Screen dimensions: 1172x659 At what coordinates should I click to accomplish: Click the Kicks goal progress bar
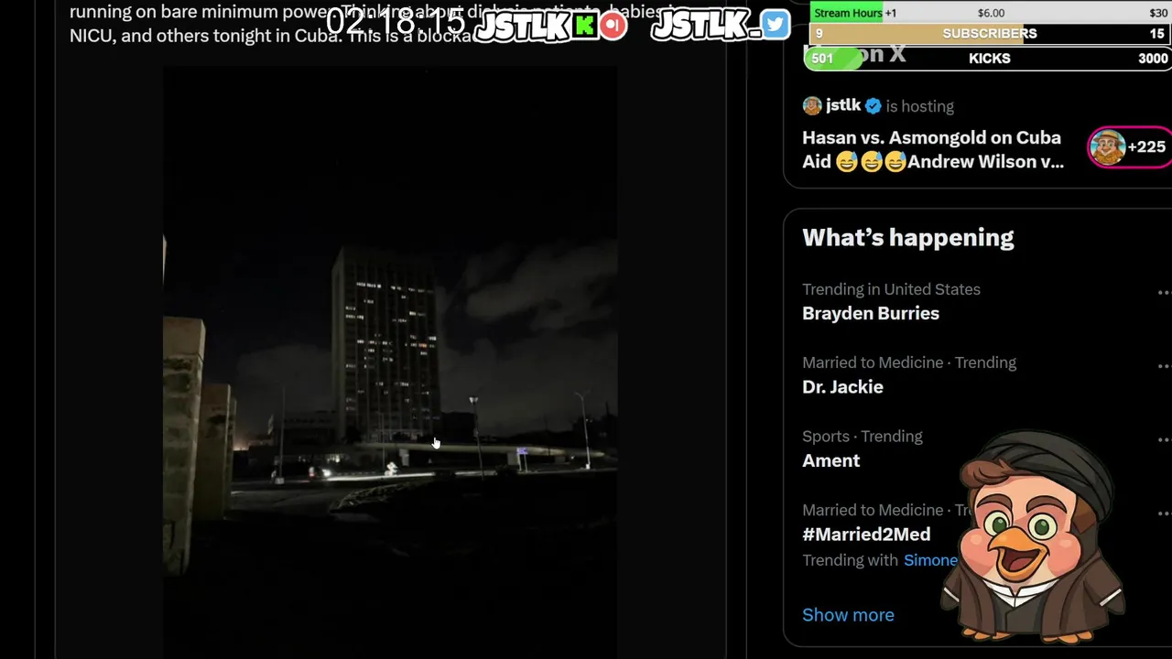[x=988, y=59]
